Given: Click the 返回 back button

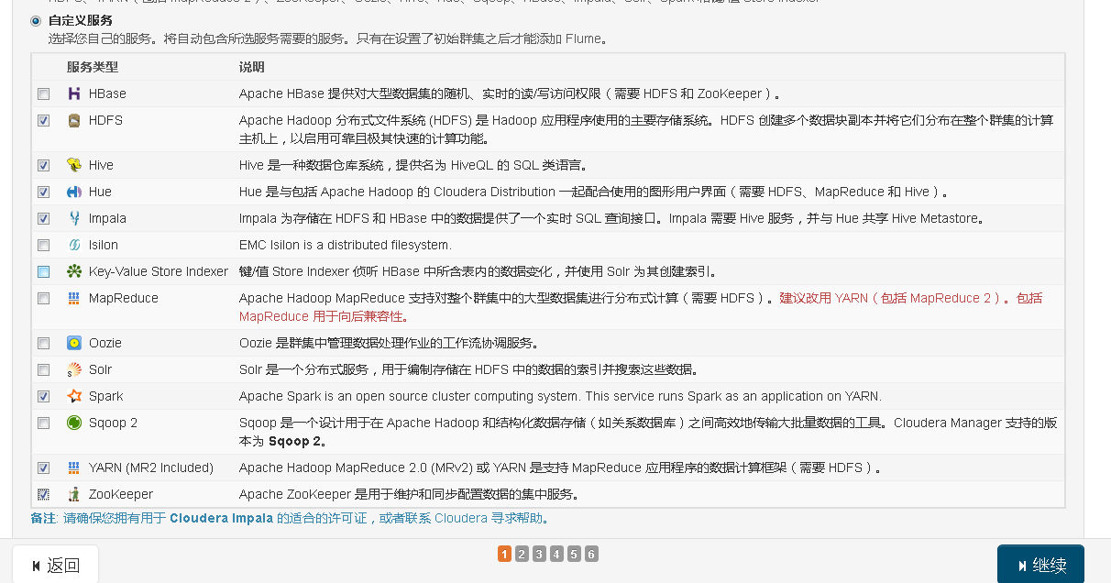Looking at the screenshot, I should pyautogui.click(x=55, y=565).
